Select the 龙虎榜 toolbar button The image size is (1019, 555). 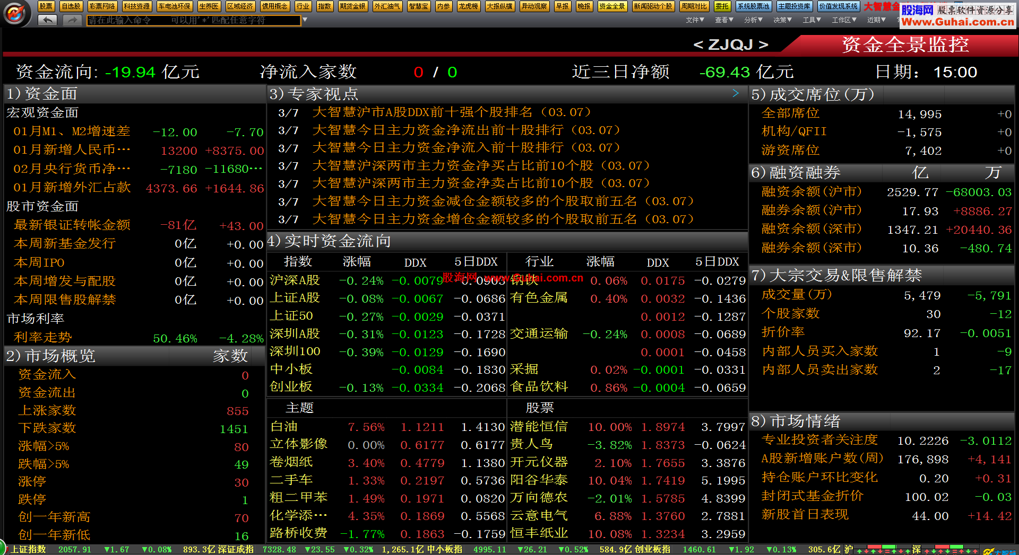469,6
